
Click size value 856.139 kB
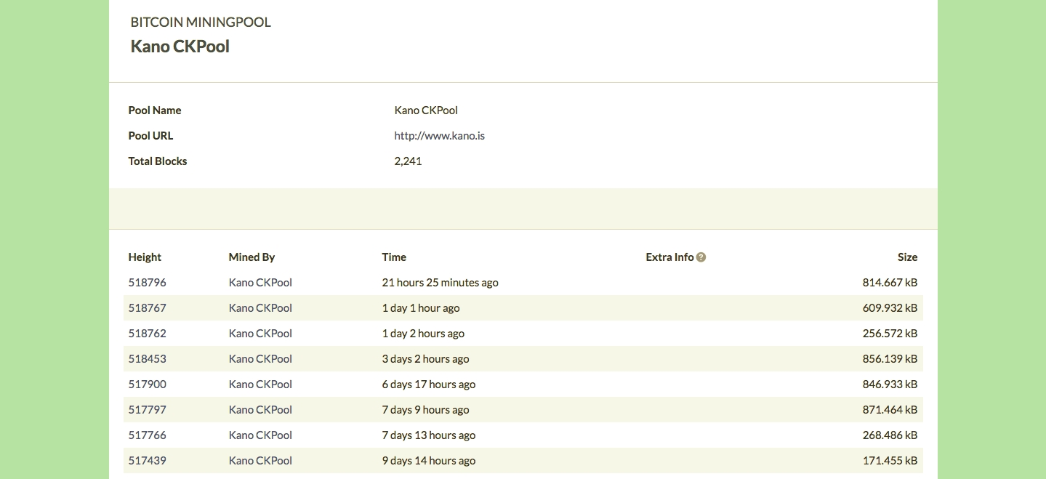point(890,359)
